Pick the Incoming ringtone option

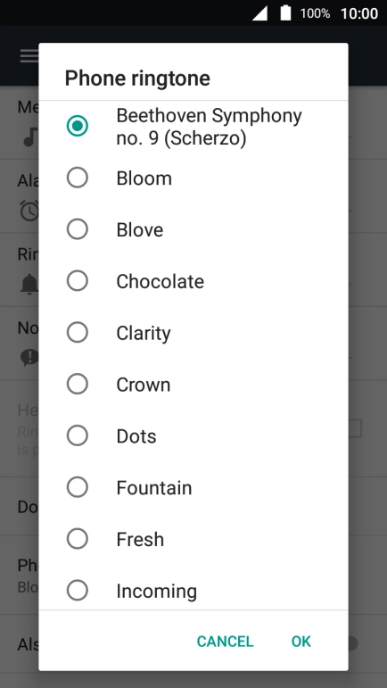click(78, 591)
